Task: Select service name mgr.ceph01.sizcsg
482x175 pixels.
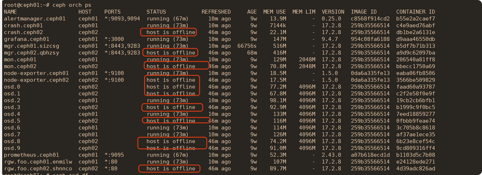Action: tap(31, 46)
